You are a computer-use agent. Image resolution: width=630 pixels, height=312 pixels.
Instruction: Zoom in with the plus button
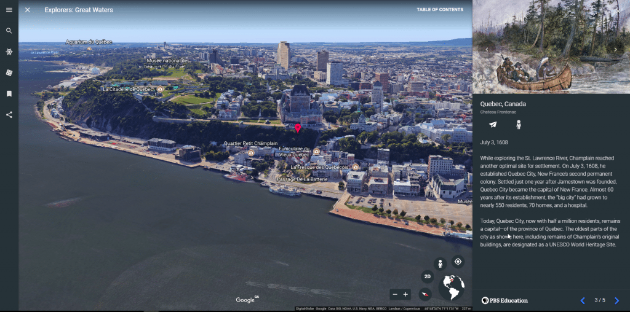405,294
